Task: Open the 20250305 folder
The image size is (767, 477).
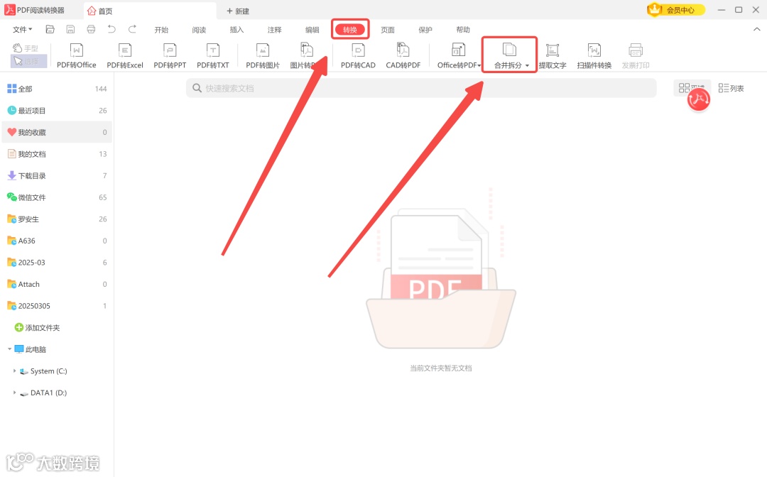Action: coord(57,305)
